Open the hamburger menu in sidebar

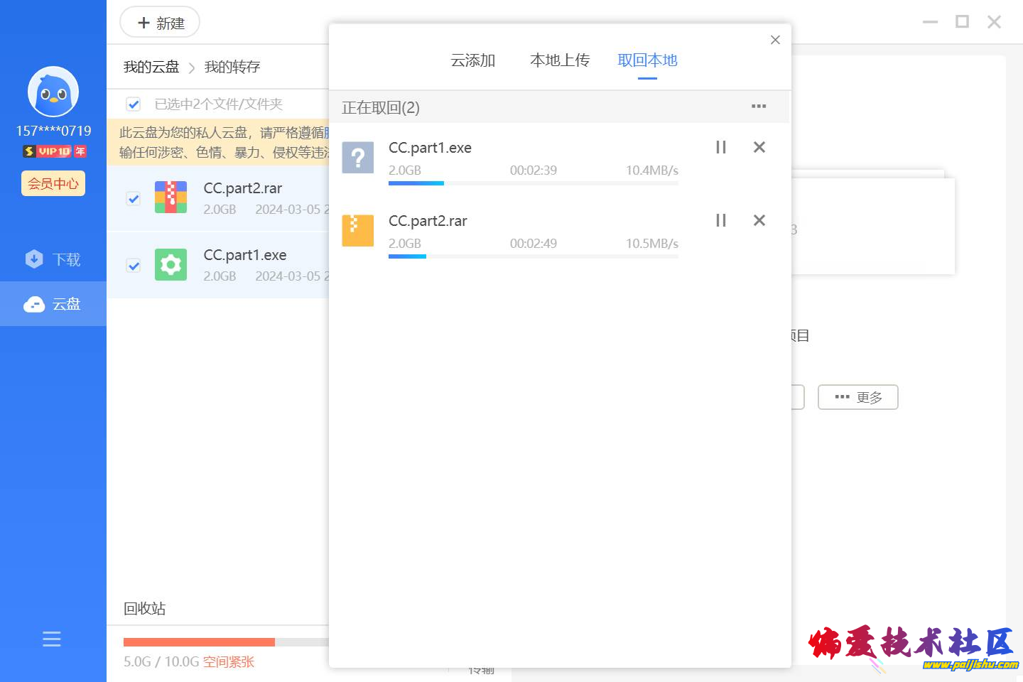tap(52, 639)
